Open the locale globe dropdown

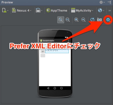pos(101,10)
